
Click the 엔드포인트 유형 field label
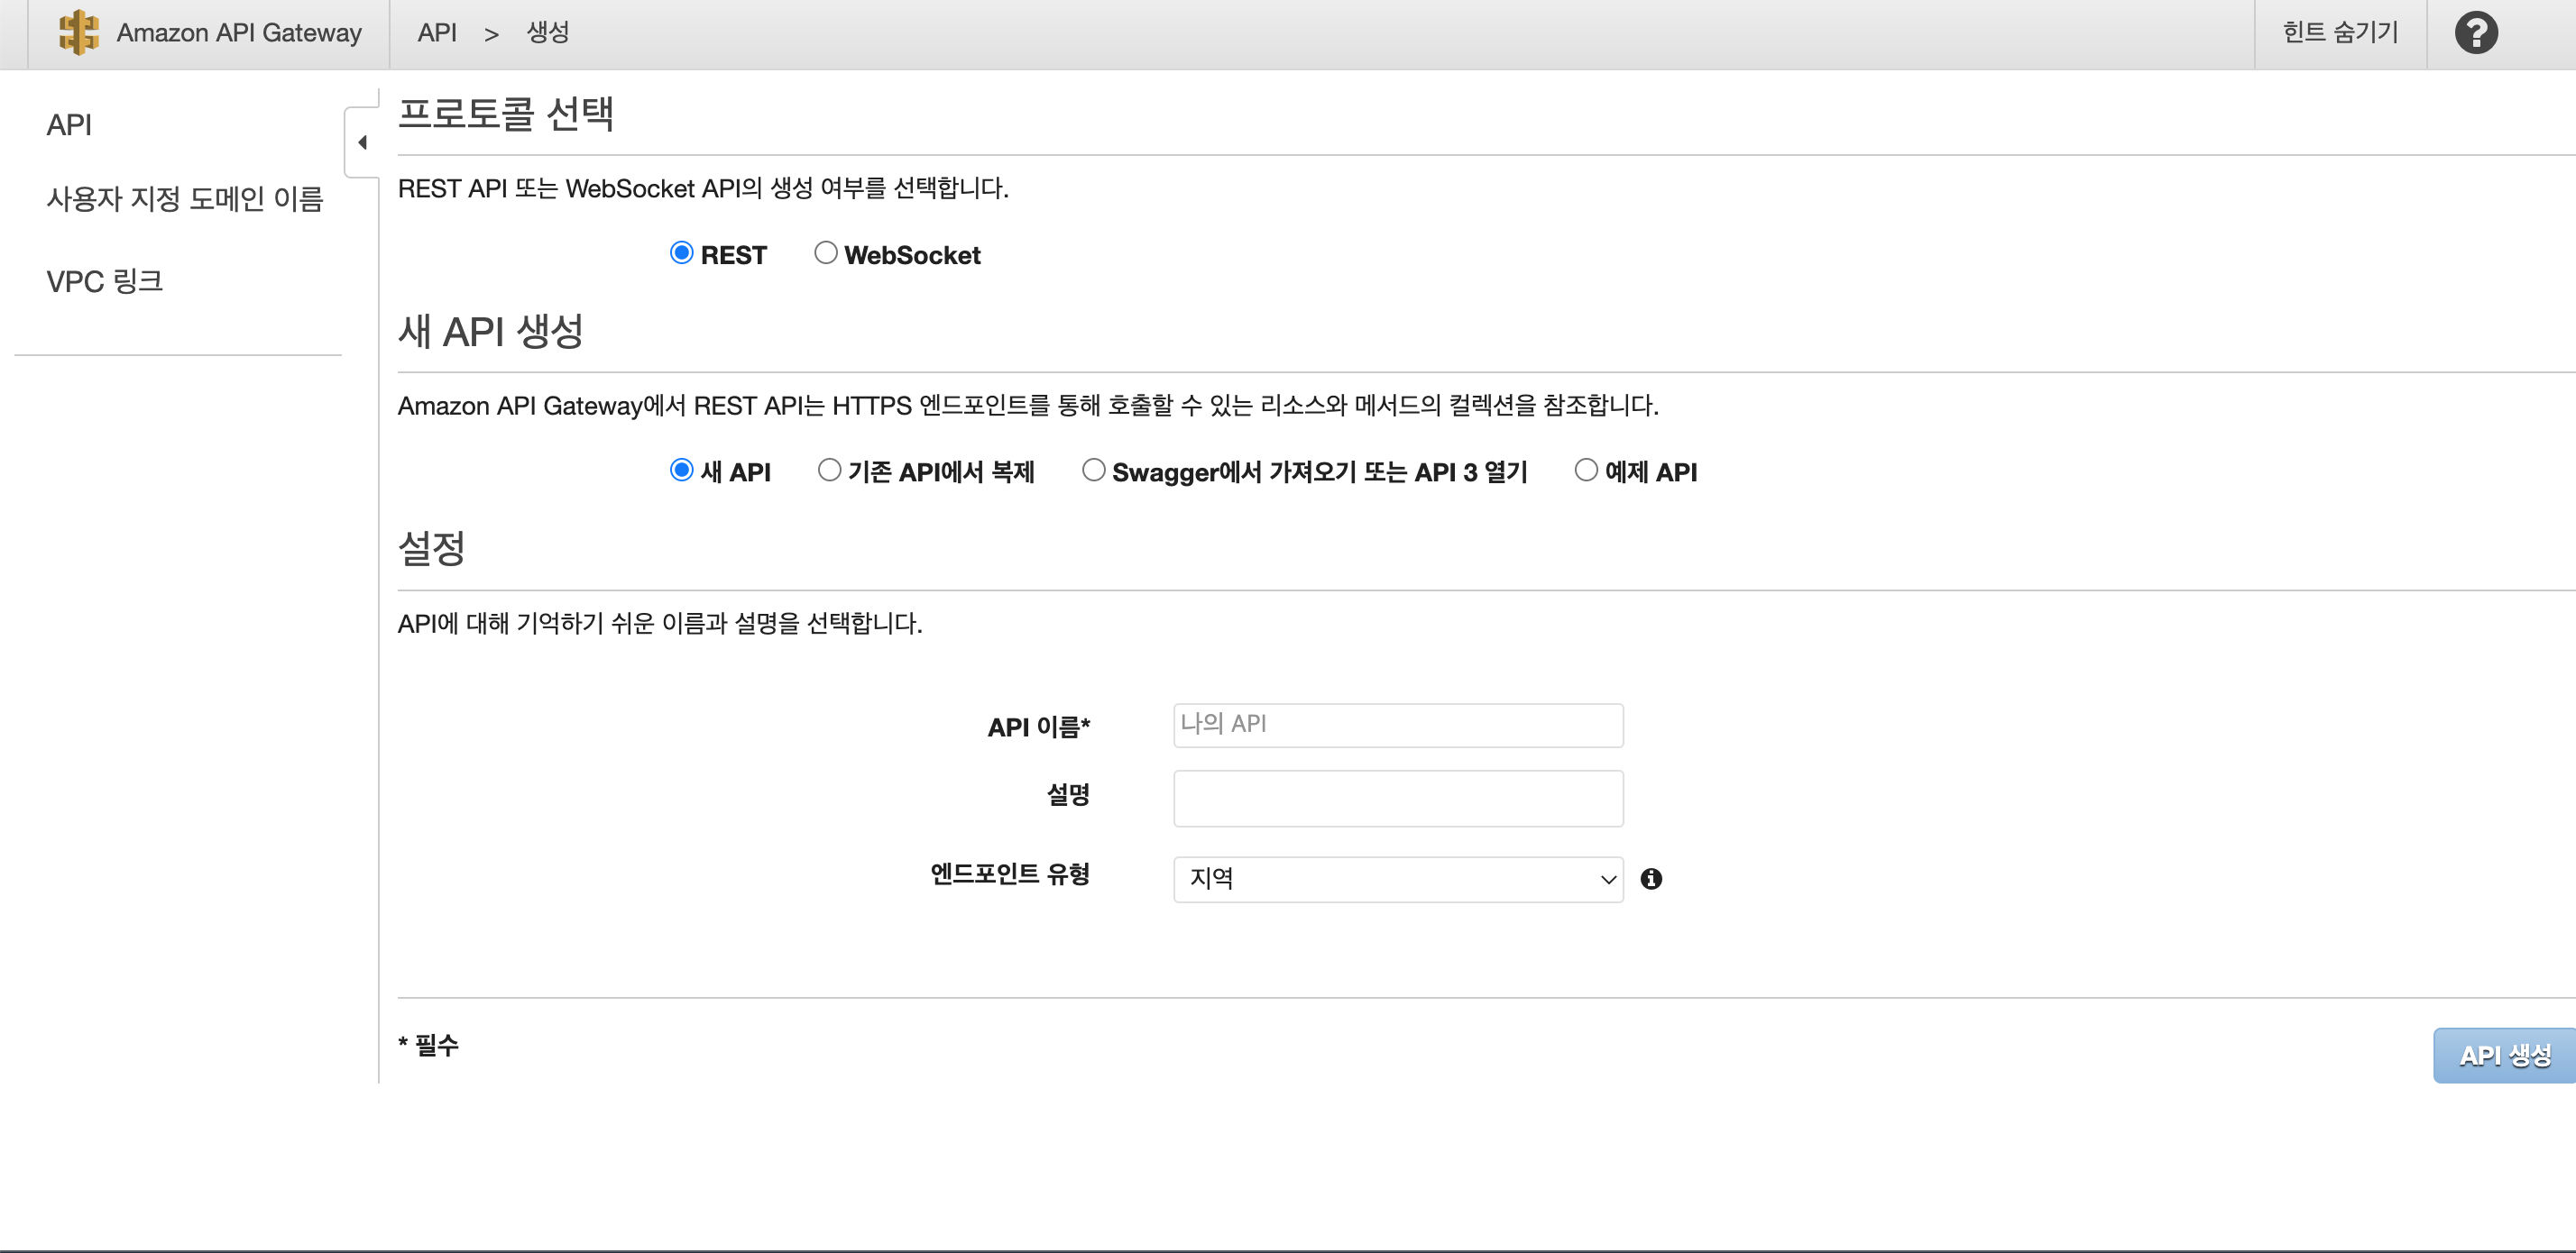pyautogui.click(x=1010, y=874)
